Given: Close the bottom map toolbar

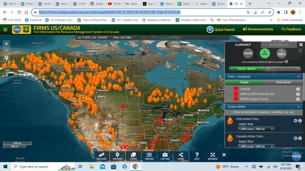Looking at the screenshot, I should tap(224, 155).
